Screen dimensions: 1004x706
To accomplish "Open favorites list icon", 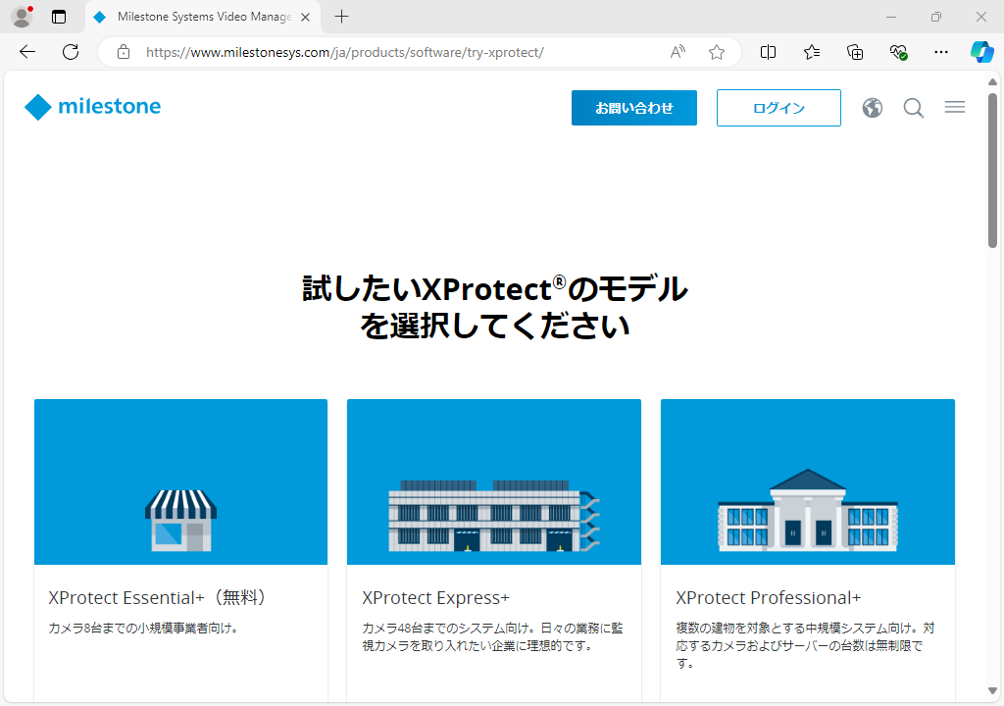I will click(x=811, y=52).
